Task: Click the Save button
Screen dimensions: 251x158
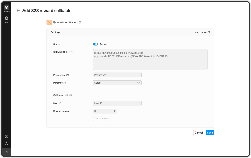Action: point(210,133)
